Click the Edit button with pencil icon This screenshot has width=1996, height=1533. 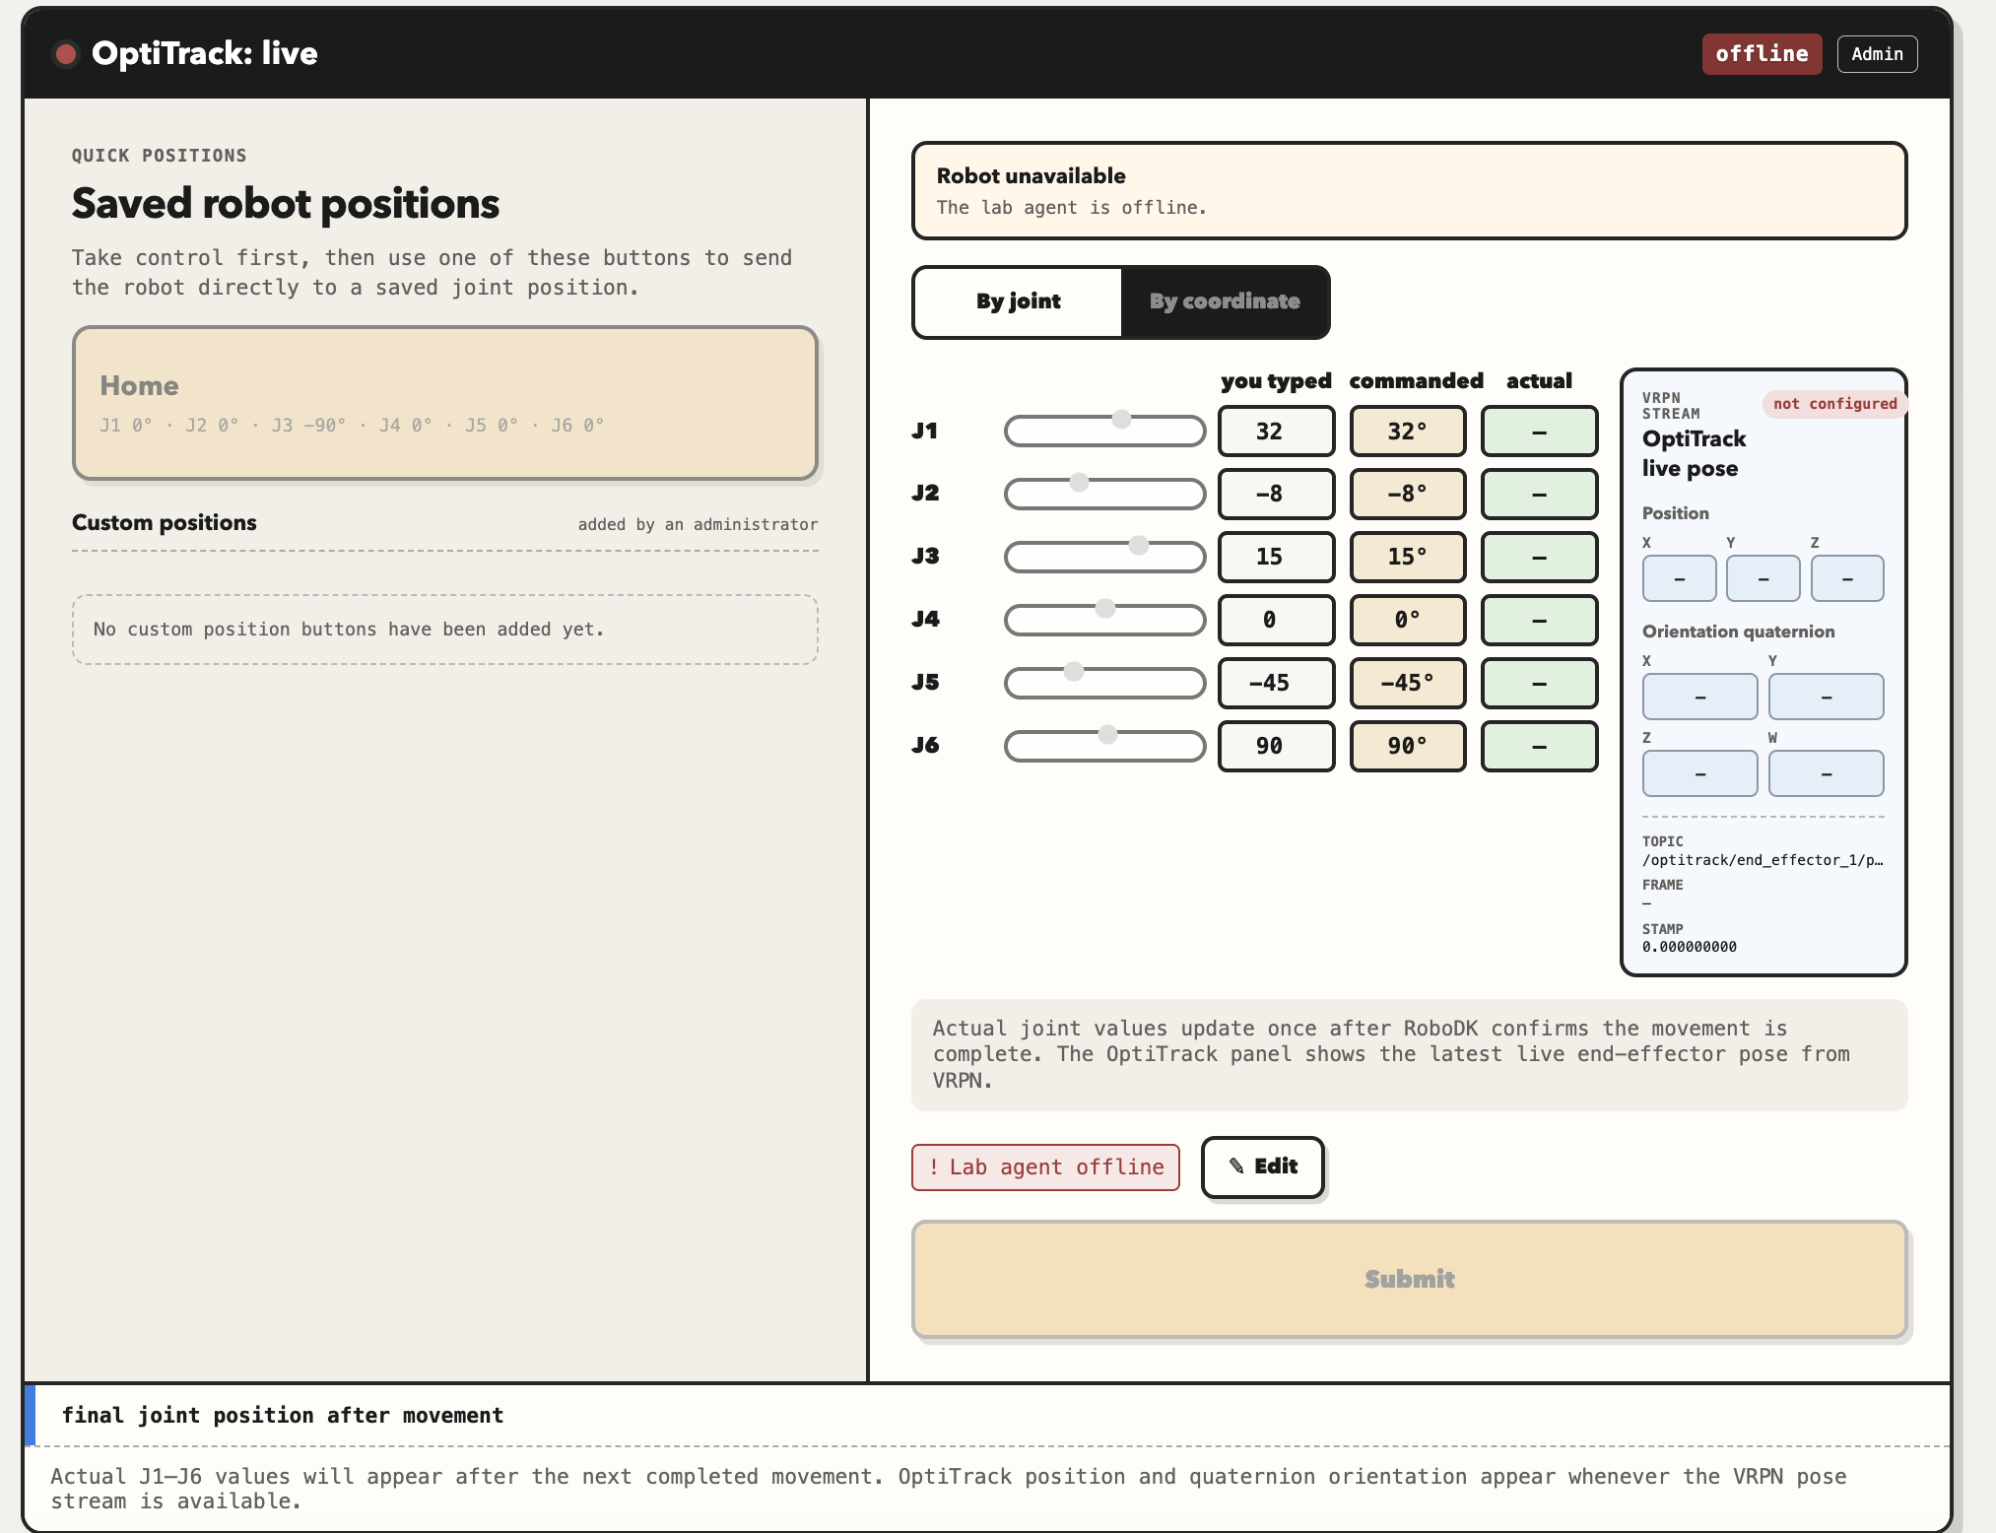[x=1263, y=1166]
